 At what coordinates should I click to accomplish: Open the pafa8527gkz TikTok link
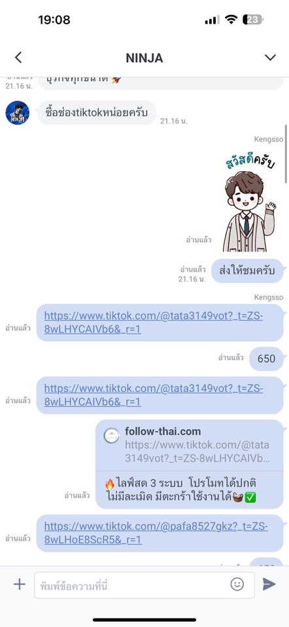156,533
